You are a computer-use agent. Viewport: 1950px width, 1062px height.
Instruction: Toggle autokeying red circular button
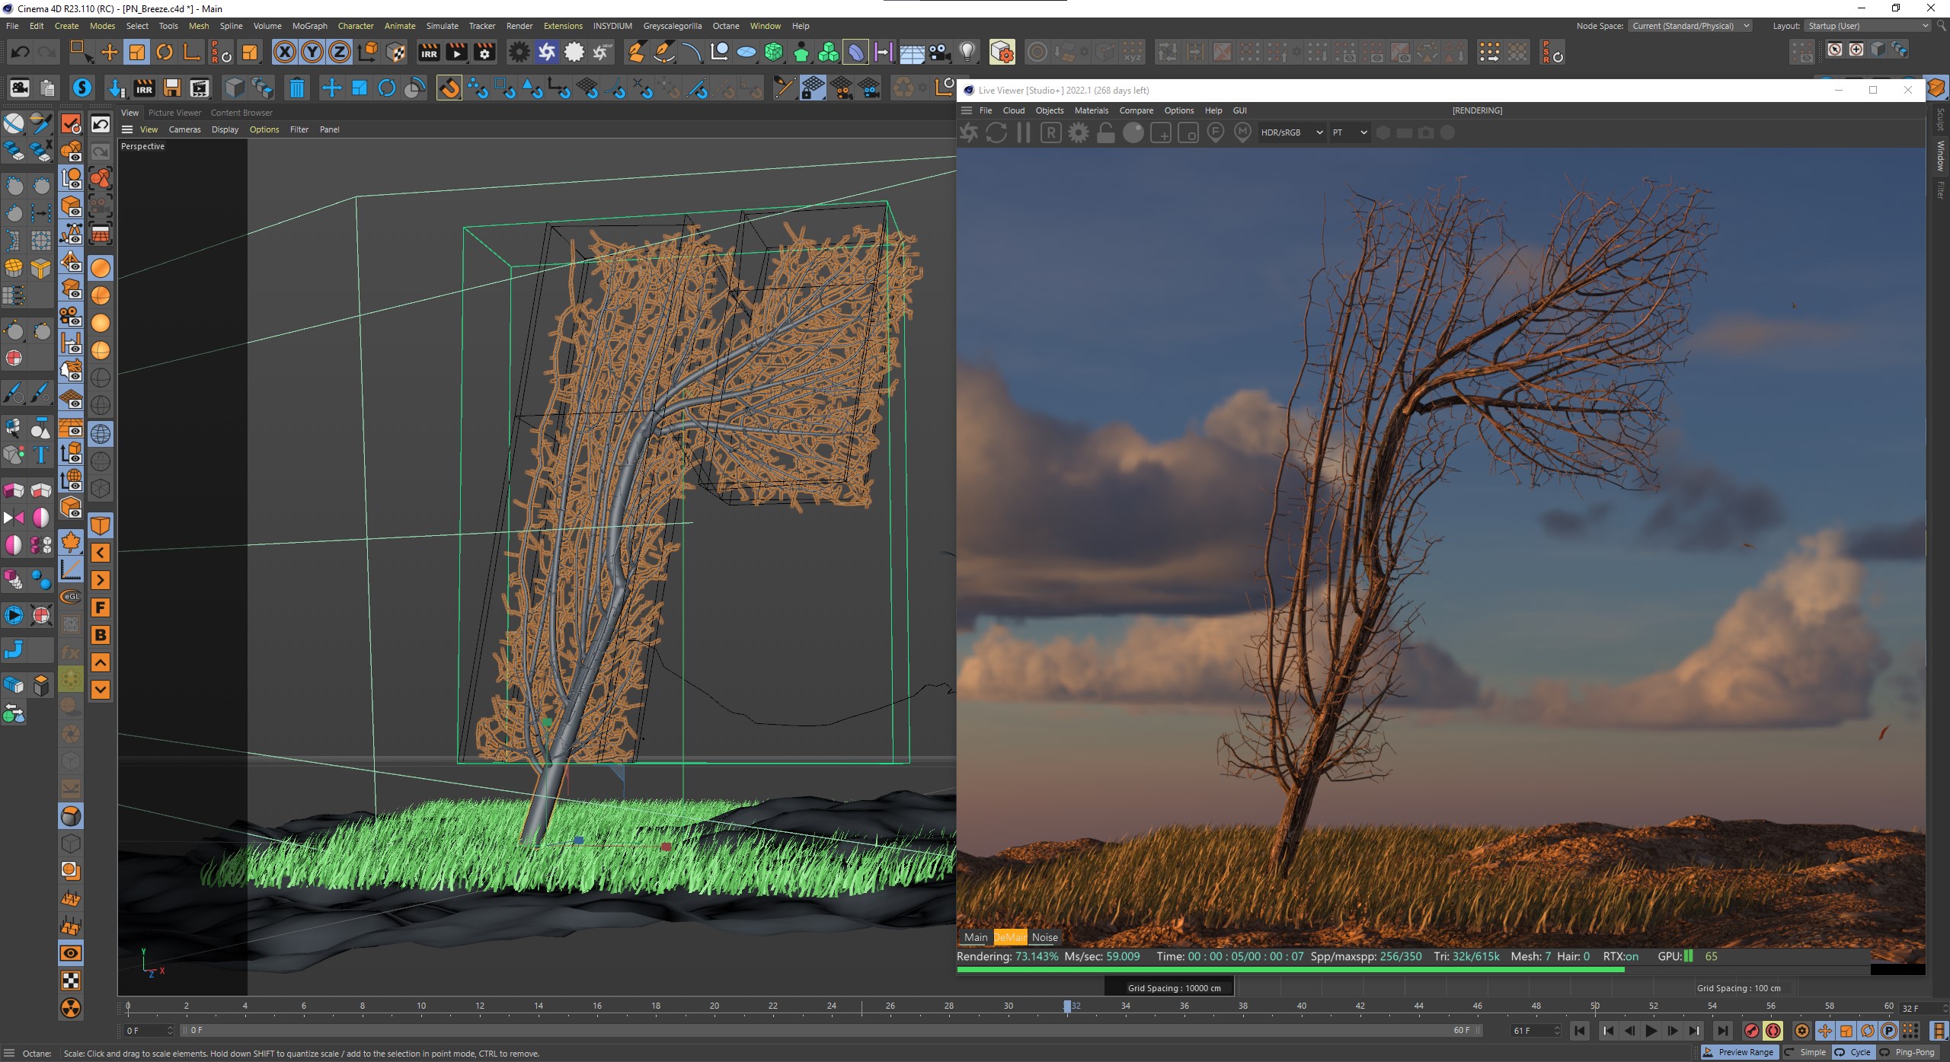coord(1773,1031)
